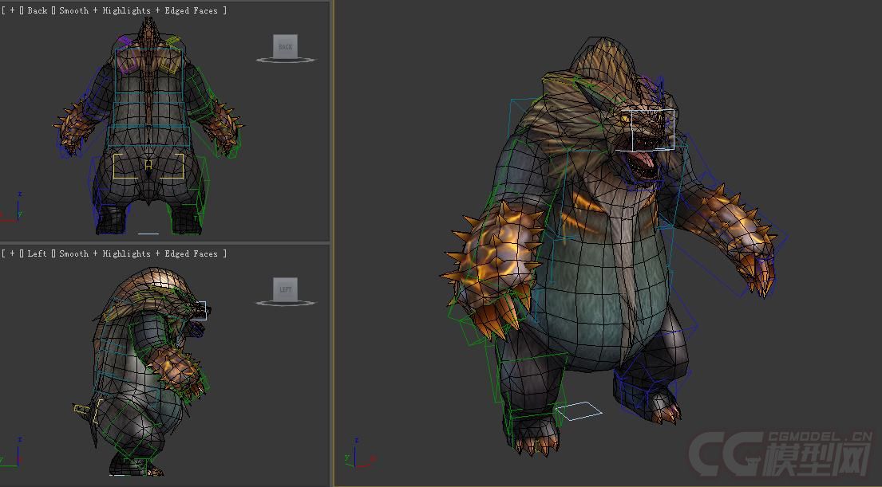Click the compass ring under the LEFT ViewCube
This screenshot has width=882, height=487.
coord(286,303)
